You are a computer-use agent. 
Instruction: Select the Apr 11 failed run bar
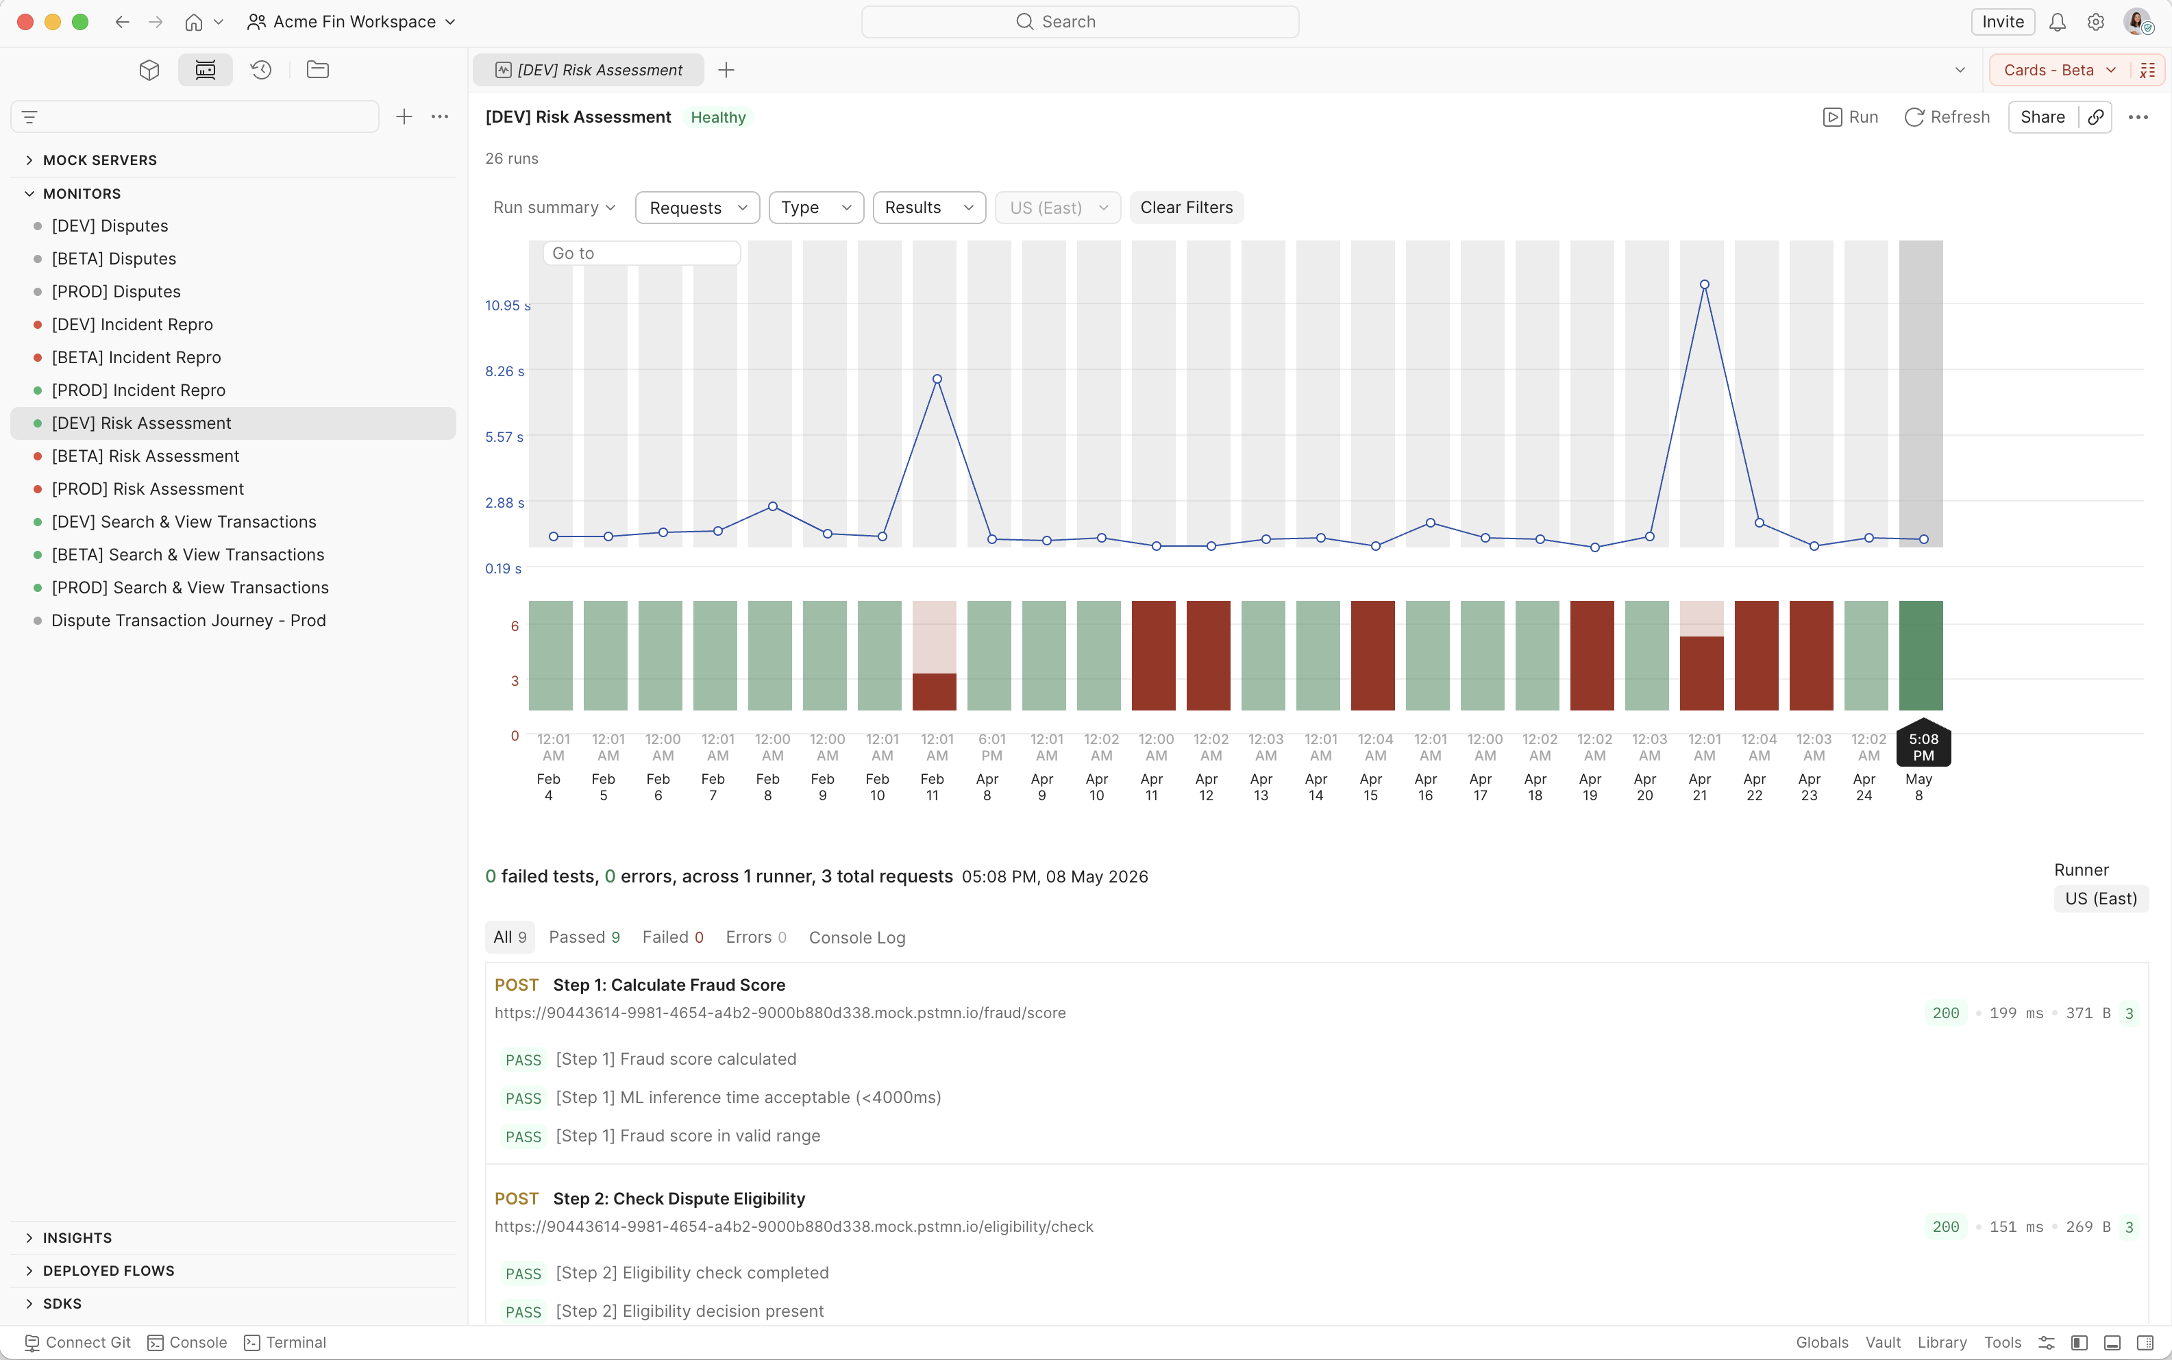click(x=1153, y=655)
